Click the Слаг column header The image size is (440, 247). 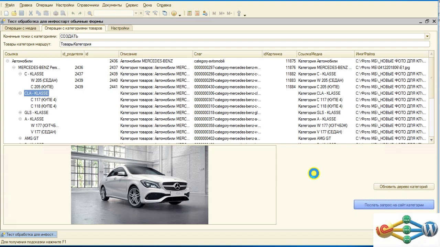click(x=227, y=54)
